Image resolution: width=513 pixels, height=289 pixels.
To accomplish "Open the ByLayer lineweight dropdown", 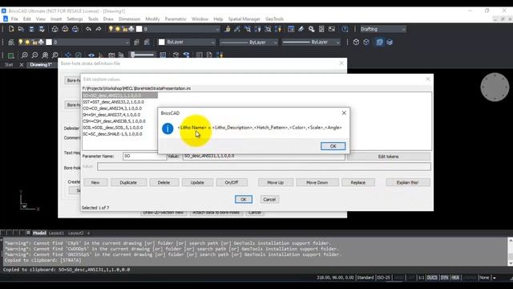I will [311, 42].
